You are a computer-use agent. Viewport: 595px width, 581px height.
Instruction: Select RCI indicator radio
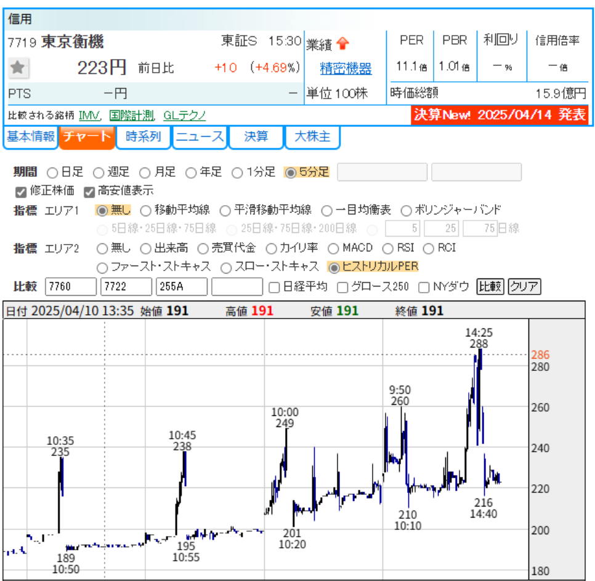pos(429,249)
